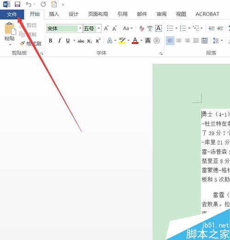Toggle character shading gray A icon
Screen dimensions: 230x240
[x=148, y=40]
